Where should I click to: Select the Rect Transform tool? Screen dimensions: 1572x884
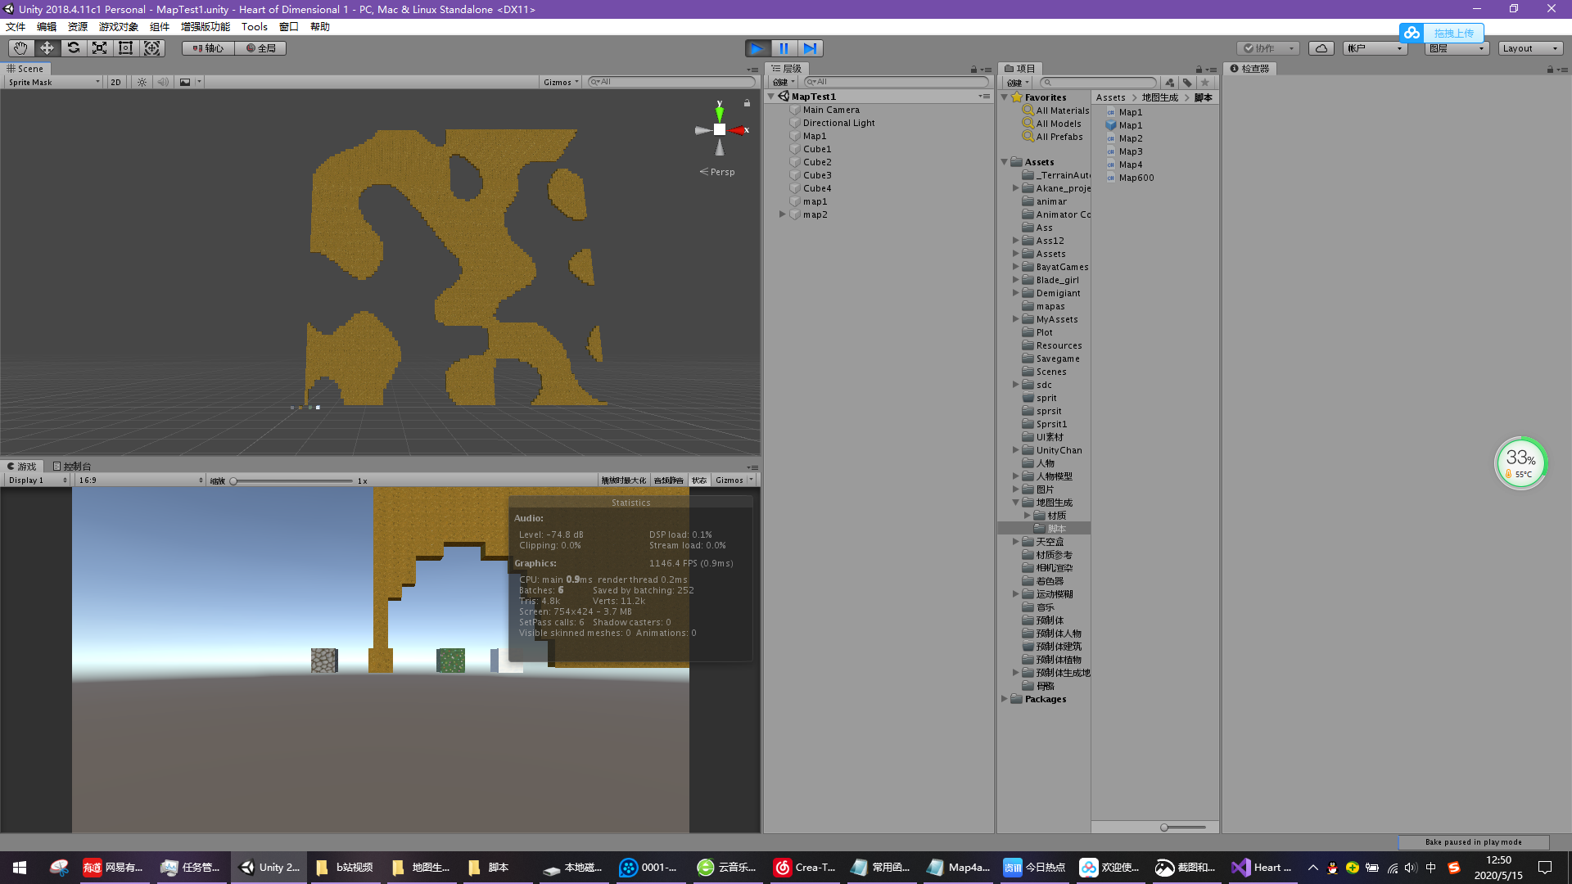point(125,48)
